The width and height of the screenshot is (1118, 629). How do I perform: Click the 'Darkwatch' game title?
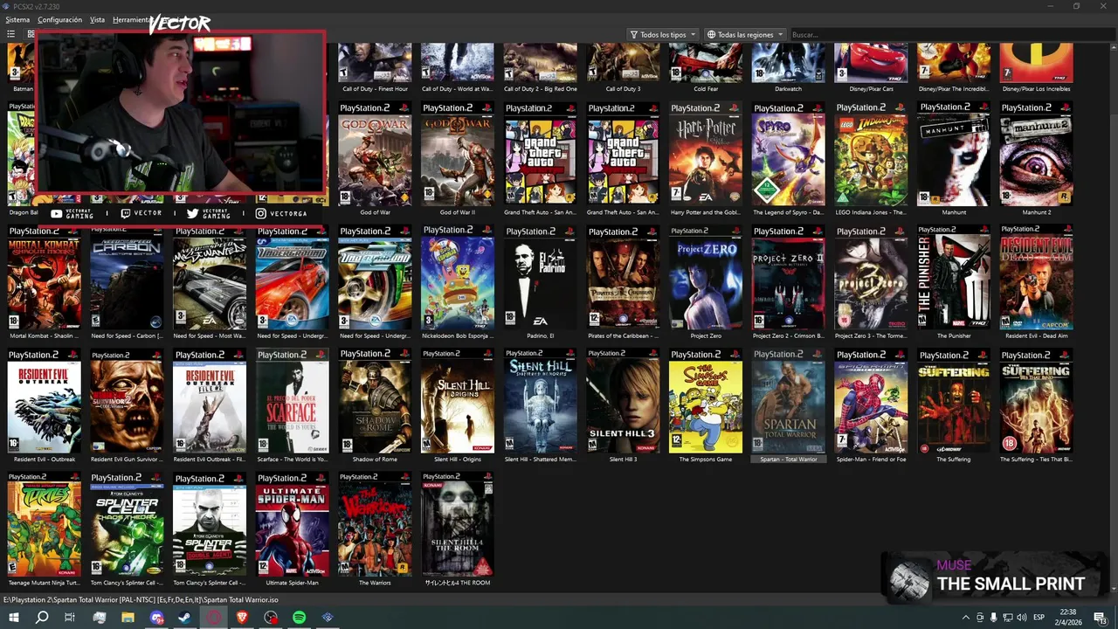(x=788, y=89)
